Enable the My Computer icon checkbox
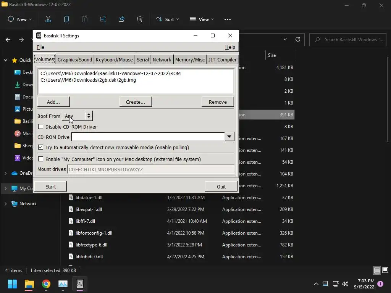391x293 pixels. (40, 159)
